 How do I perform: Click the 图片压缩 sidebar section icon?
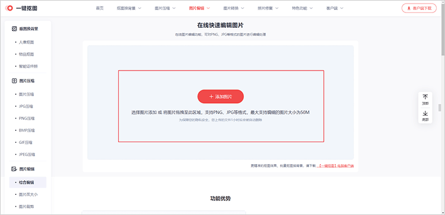(14, 81)
